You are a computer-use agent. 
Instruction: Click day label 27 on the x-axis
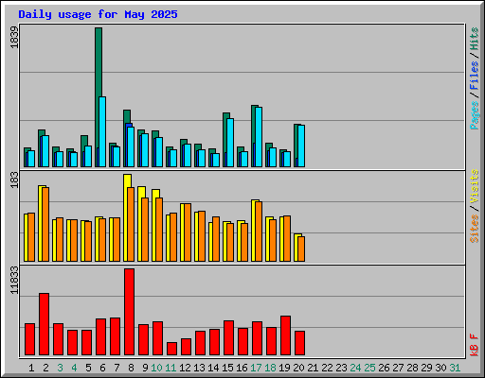[398, 368]
